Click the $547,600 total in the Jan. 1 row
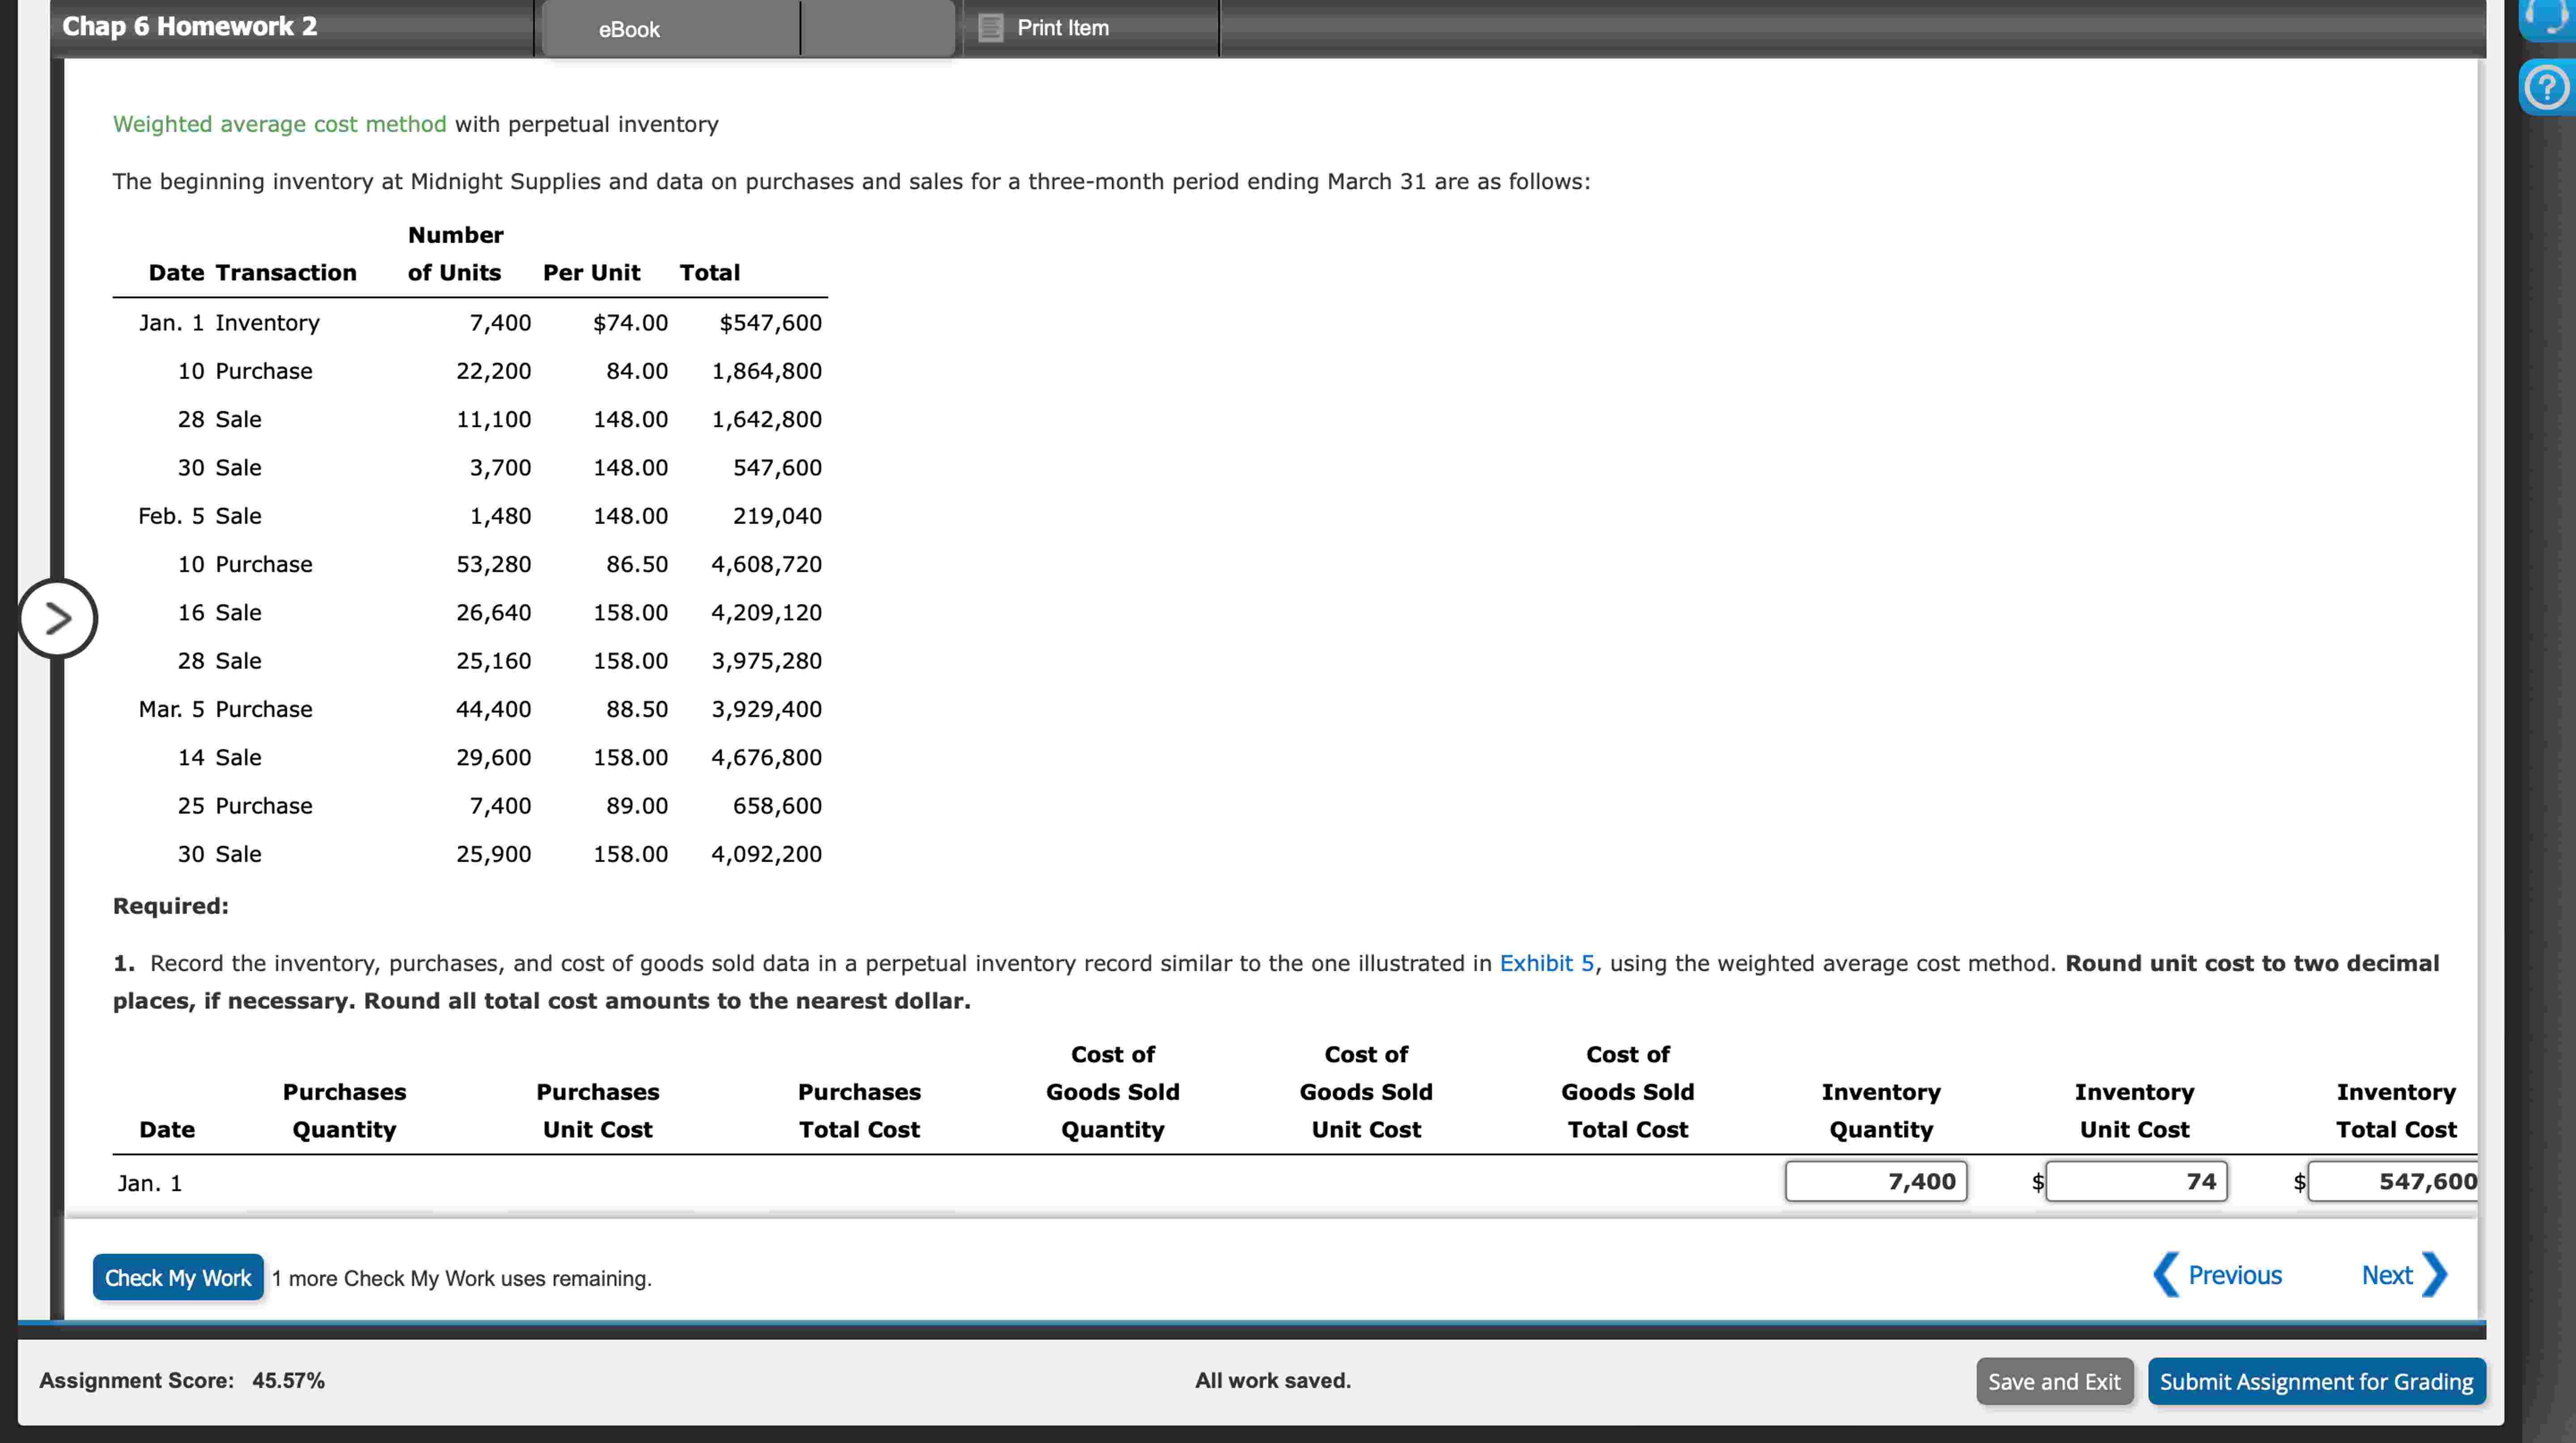The image size is (2576, 1443). [x=770, y=323]
